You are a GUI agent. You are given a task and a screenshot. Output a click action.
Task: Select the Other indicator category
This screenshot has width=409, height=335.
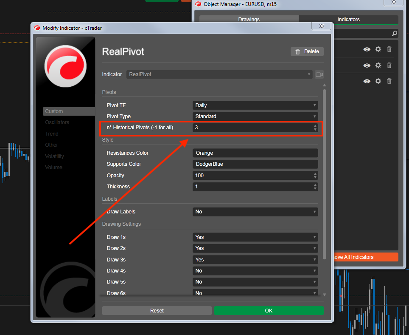coord(51,145)
